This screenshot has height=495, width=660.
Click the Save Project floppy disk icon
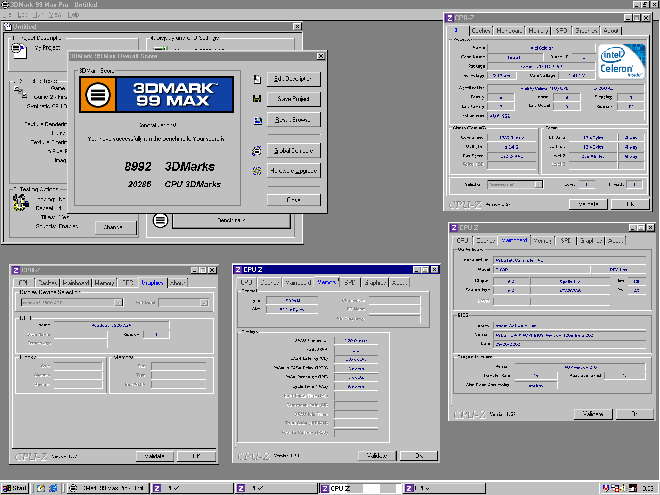point(257,98)
